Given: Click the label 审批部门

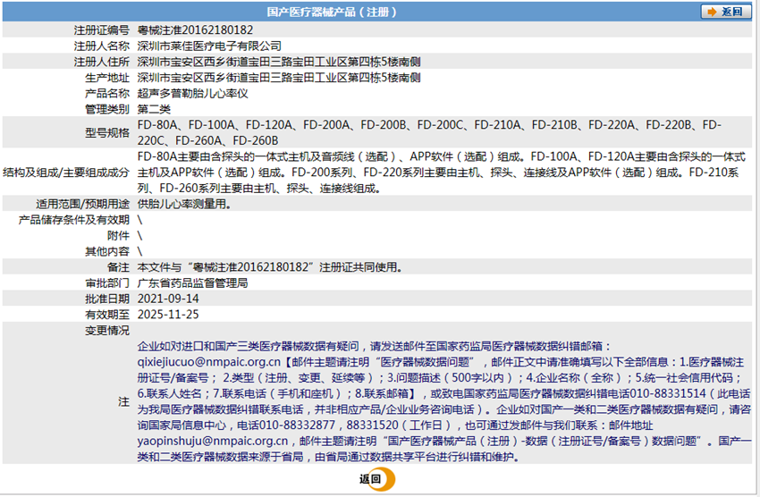Looking at the screenshot, I should pyautogui.click(x=107, y=282).
